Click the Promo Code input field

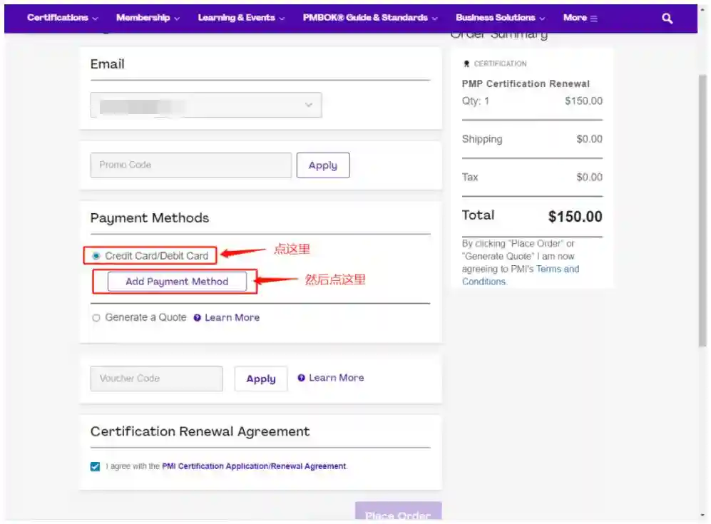(190, 165)
